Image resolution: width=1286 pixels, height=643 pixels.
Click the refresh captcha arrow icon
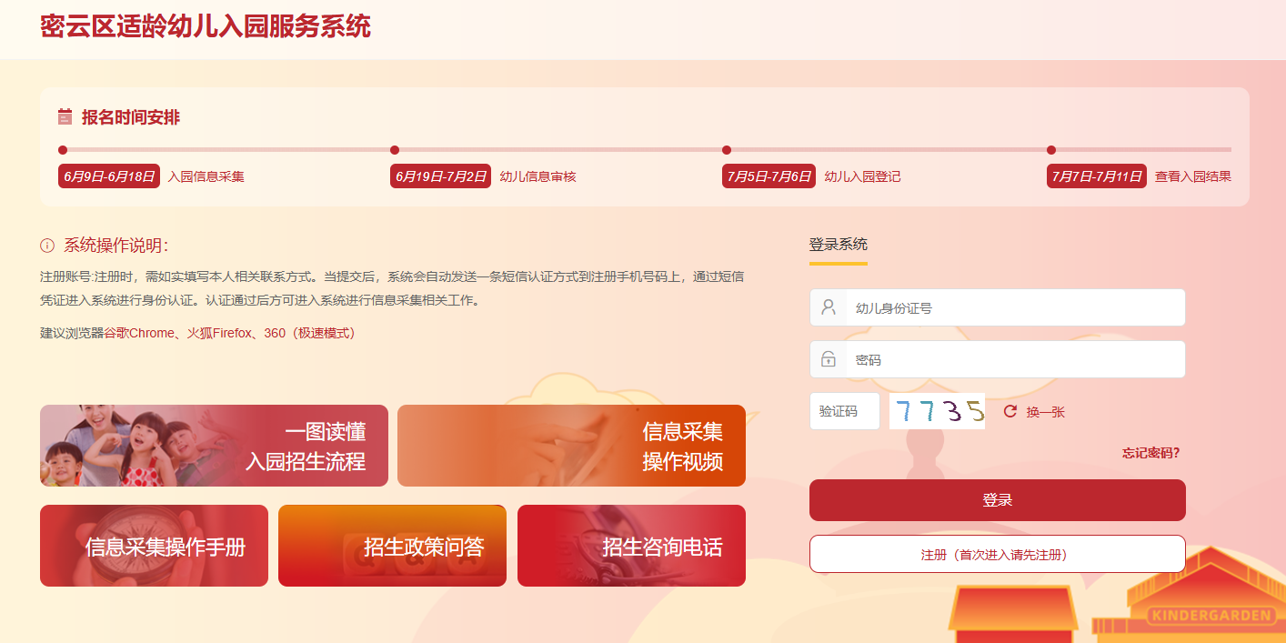1010,411
